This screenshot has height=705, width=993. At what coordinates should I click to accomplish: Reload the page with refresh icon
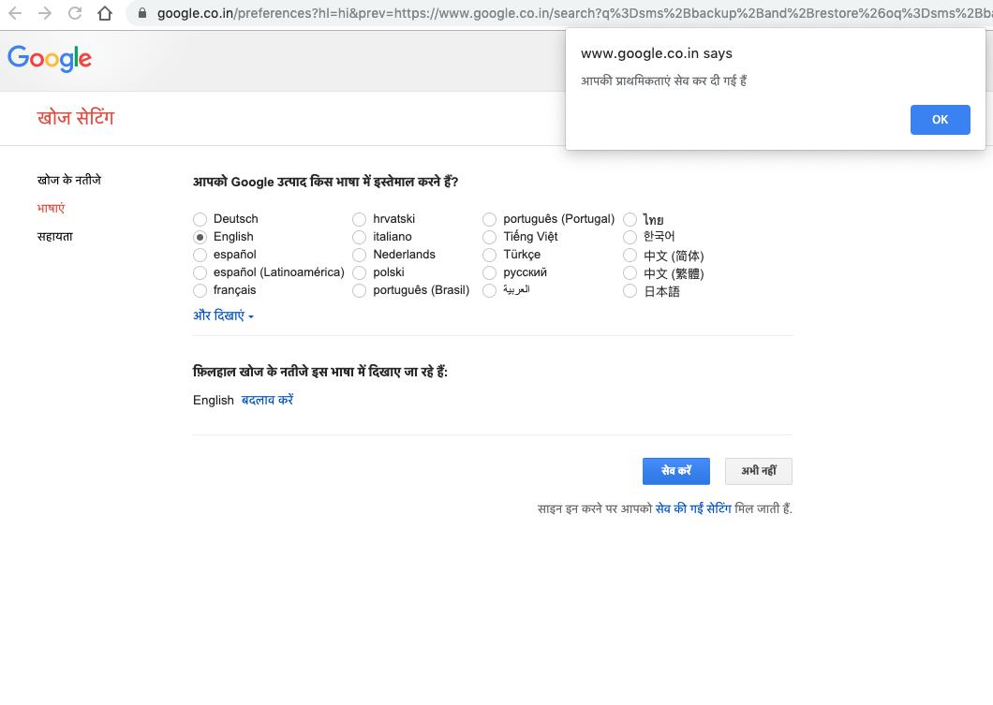click(75, 13)
